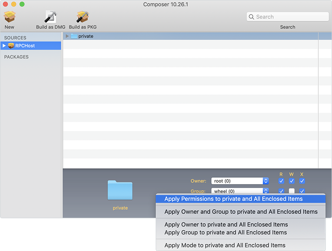The height and width of the screenshot is (251, 332).
Task: Choose Apply Owner and Group to private menu item
Action: (241, 212)
